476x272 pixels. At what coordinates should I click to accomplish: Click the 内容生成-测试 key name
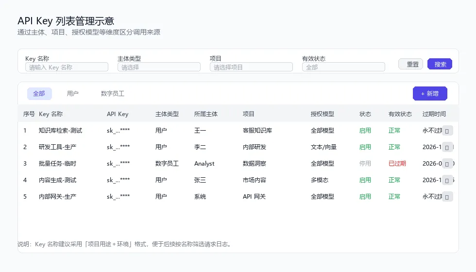click(x=57, y=180)
